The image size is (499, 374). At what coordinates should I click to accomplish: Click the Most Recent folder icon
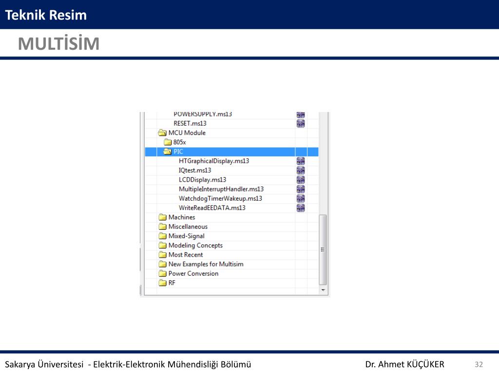pos(163,255)
